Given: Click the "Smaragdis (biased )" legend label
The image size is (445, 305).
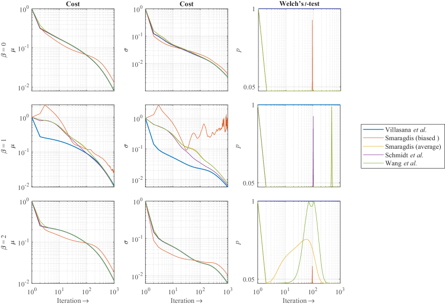Looking at the screenshot, I should pyautogui.click(x=412, y=138).
